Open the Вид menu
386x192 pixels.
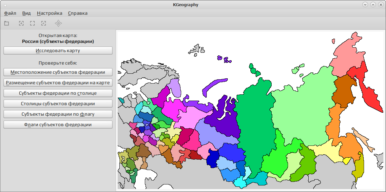(26, 13)
